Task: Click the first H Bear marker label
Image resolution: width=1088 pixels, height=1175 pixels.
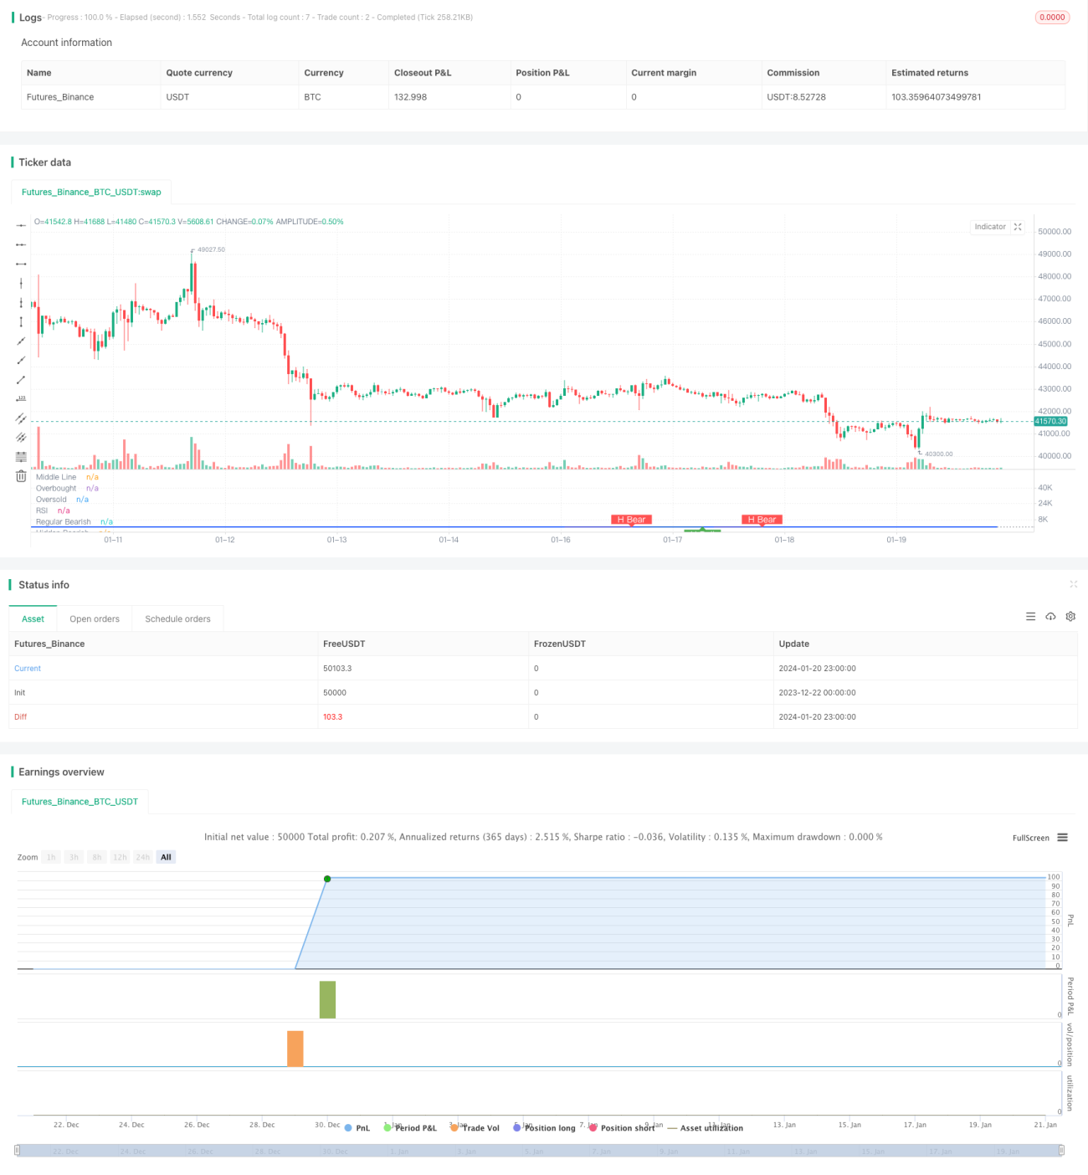Action: pos(631,520)
